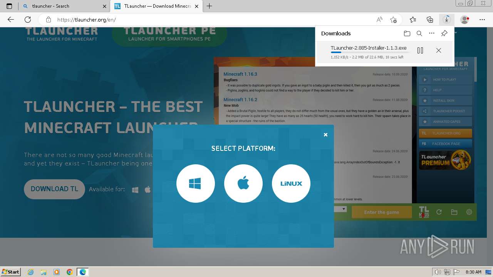The image size is (493, 277).
Task: View site information lock icon
Action: point(48,20)
